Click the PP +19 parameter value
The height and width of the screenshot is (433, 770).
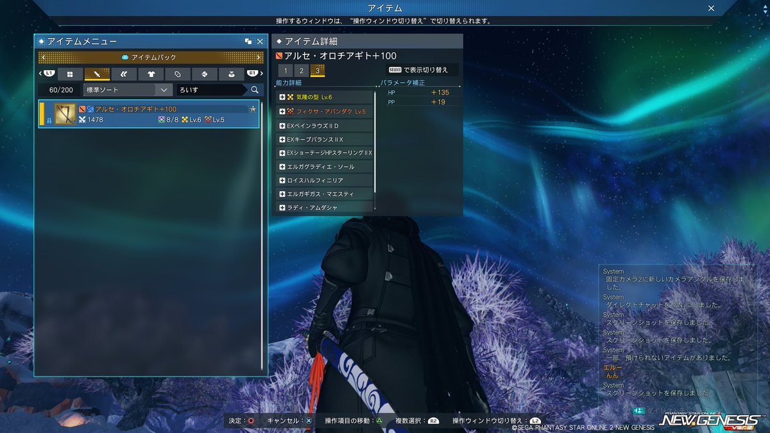click(x=438, y=102)
